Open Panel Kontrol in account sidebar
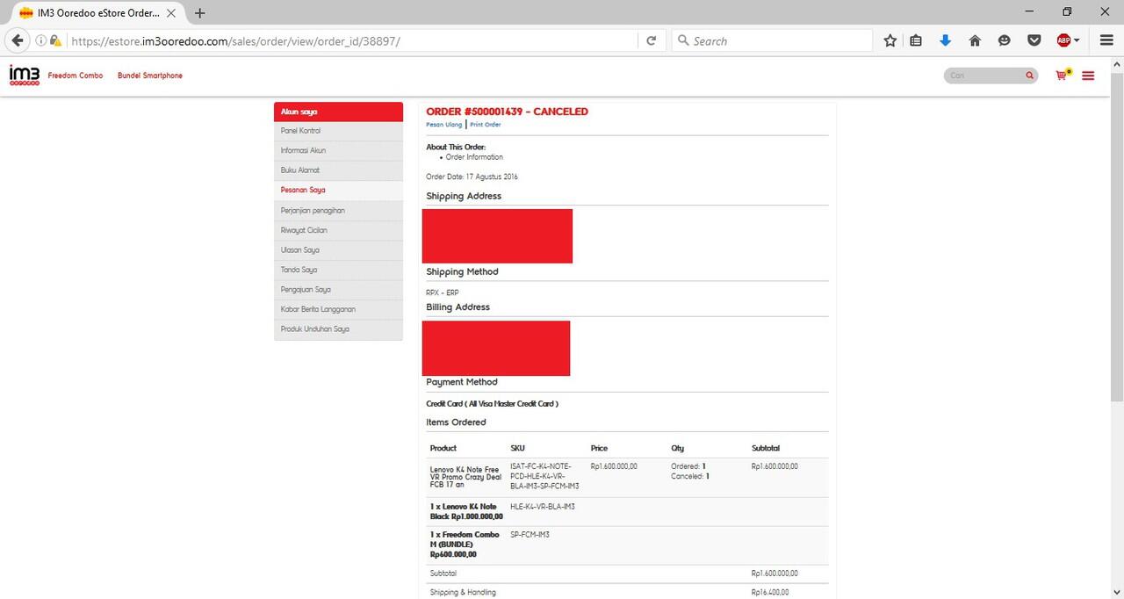 [338, 131]
